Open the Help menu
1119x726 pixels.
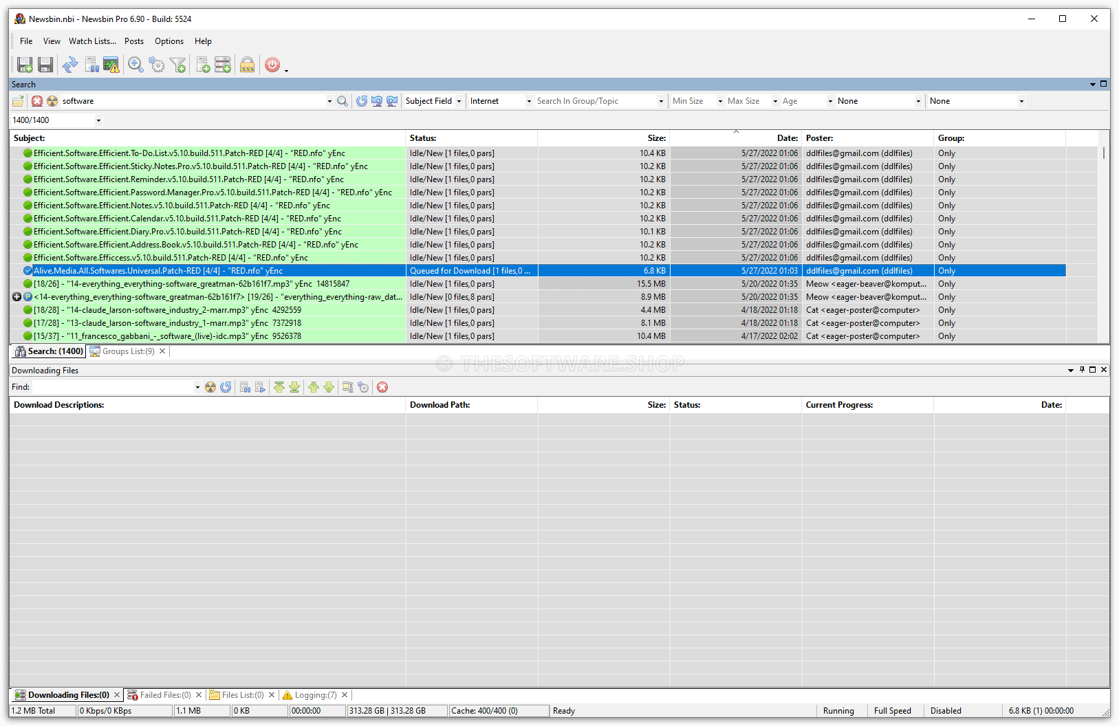(x=203, y=41)
